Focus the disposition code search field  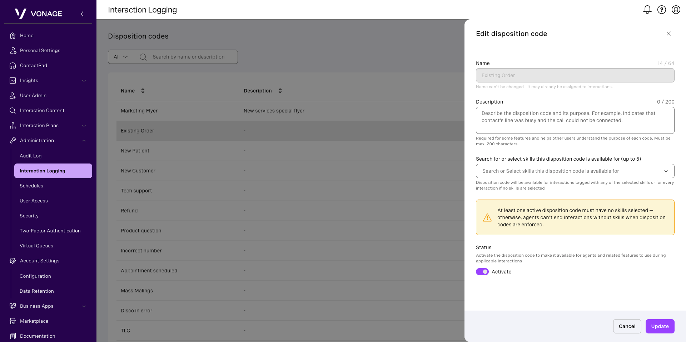188,57
